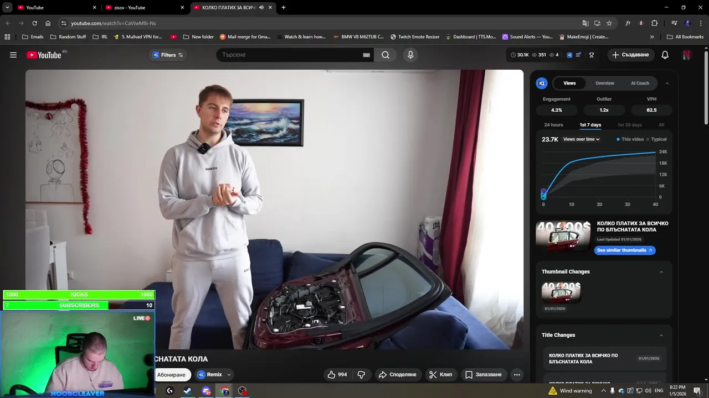709x398 pixels.
Task: Open Chrome apps grid in bookmarks bar
Action: coord(7,37)
